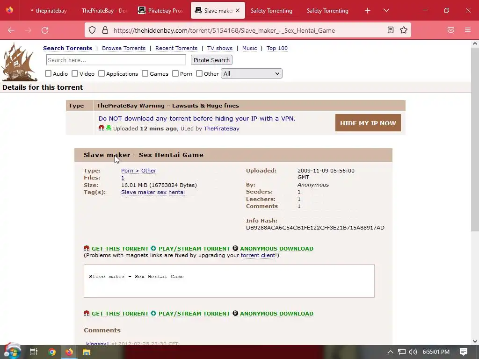Toggle reader view icon in address bar

[391, 30]
